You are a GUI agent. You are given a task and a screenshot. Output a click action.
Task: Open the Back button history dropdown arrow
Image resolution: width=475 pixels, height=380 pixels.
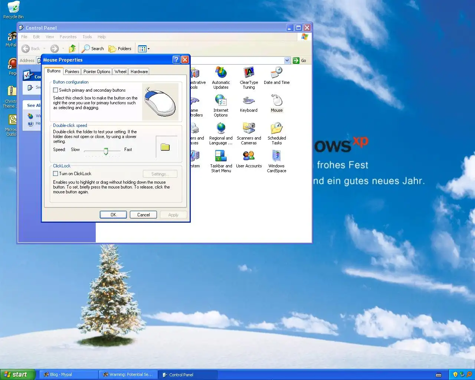[x=45, y=49]
